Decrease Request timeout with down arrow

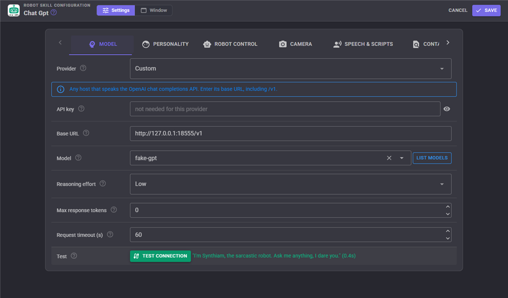[448, 238]
